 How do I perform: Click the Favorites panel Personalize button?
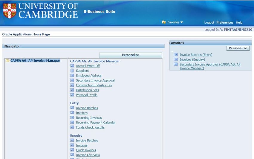pos(238,48)
